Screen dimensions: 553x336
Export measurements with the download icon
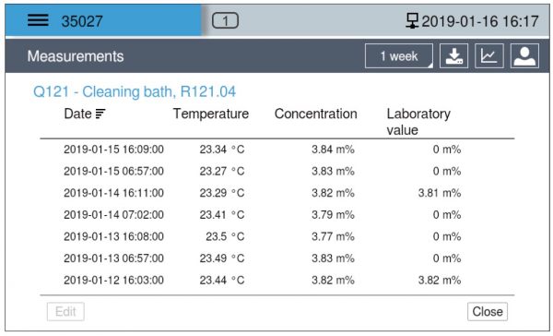[x=453, y=55]
